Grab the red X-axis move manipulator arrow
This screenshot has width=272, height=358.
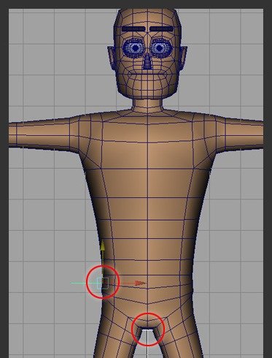click(x=140, y=283)
